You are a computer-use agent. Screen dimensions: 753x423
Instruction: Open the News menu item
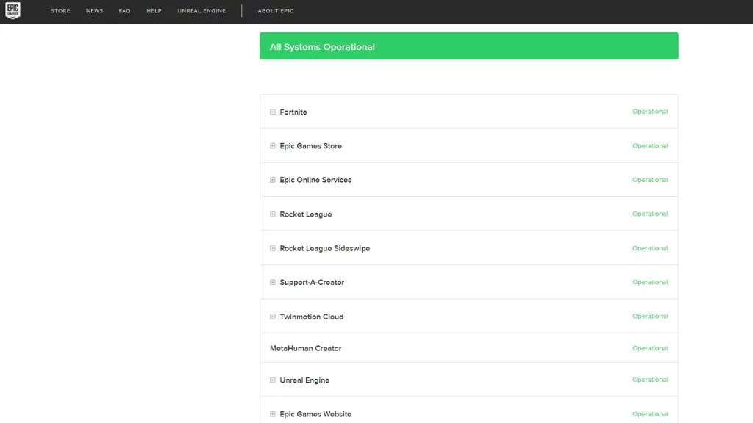coord(95,10)
